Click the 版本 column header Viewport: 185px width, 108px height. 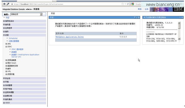pyautogui.click(x=122, y=33)
